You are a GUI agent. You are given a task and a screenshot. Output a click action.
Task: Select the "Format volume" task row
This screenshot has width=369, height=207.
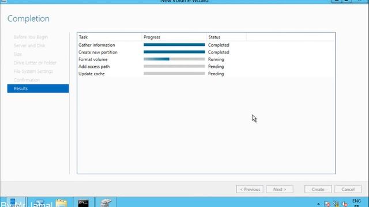coord(206,59)
